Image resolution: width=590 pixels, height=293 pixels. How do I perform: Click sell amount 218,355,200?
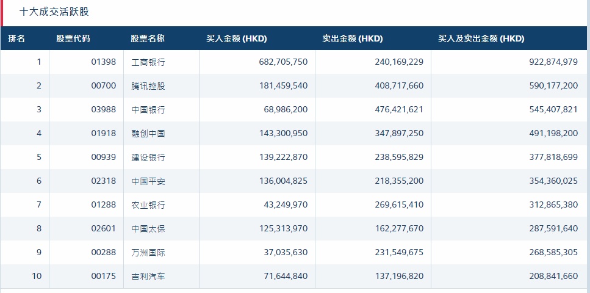[x=399, y=181]
